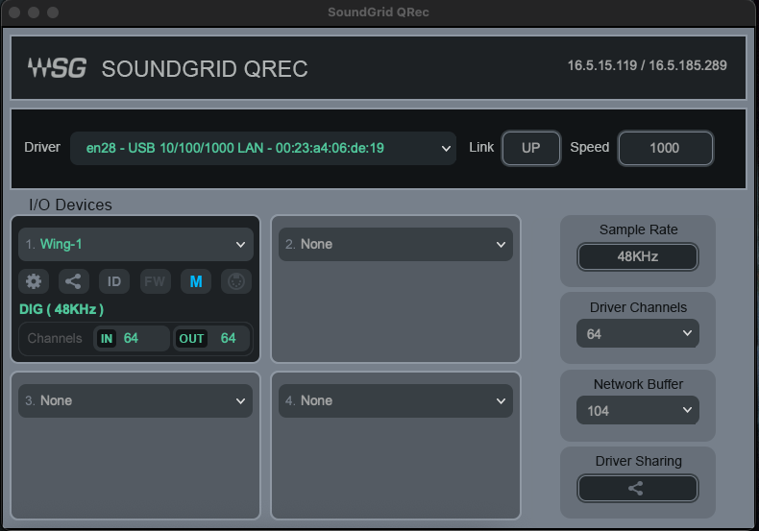The image size is (759, 531).
Task: Click the SOUNDGRID QREC title text
Action: point(205,69)
